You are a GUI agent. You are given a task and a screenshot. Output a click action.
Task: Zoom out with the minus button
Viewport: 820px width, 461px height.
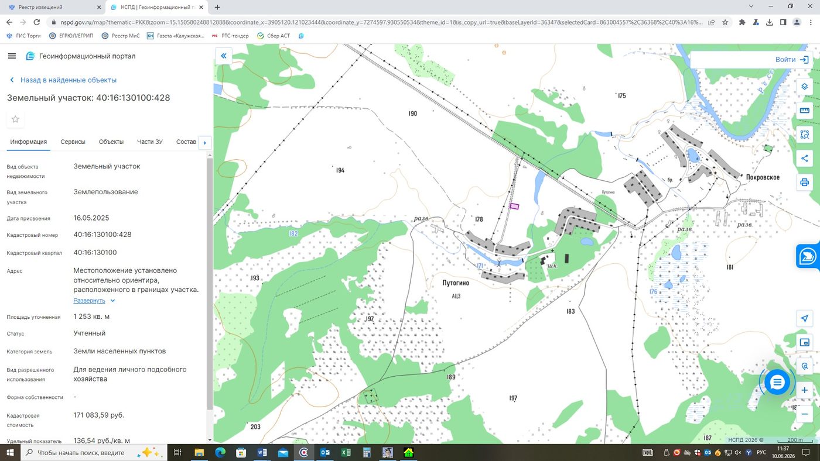point(804,414)
